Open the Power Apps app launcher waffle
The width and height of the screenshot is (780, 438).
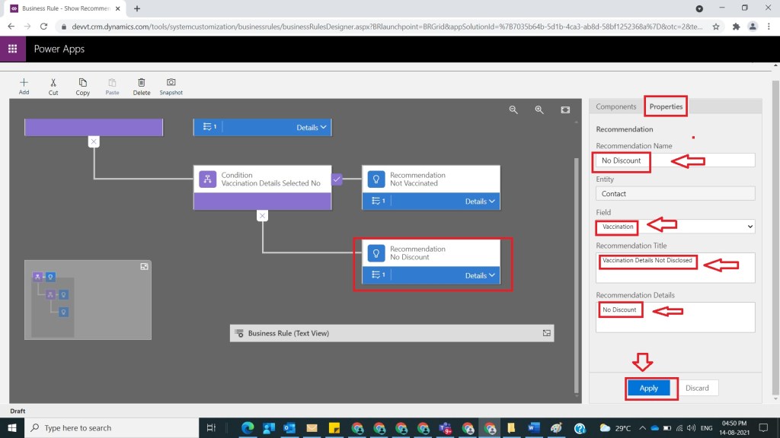point(13,49)
